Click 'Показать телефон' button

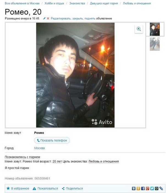[52, 140]
